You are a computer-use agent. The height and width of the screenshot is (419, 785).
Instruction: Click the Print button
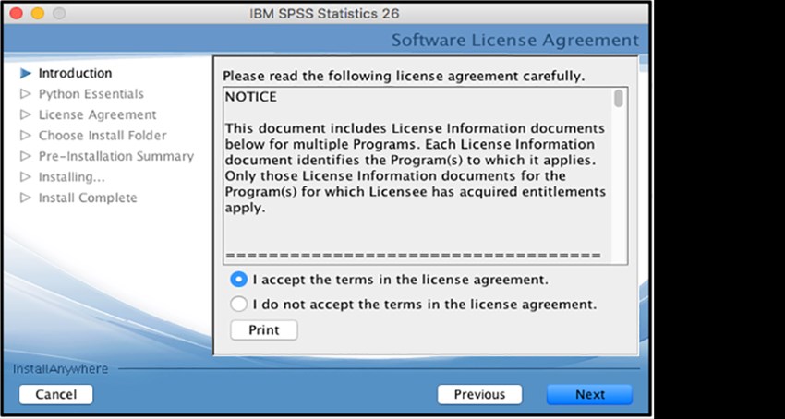[x=264, y=330]
